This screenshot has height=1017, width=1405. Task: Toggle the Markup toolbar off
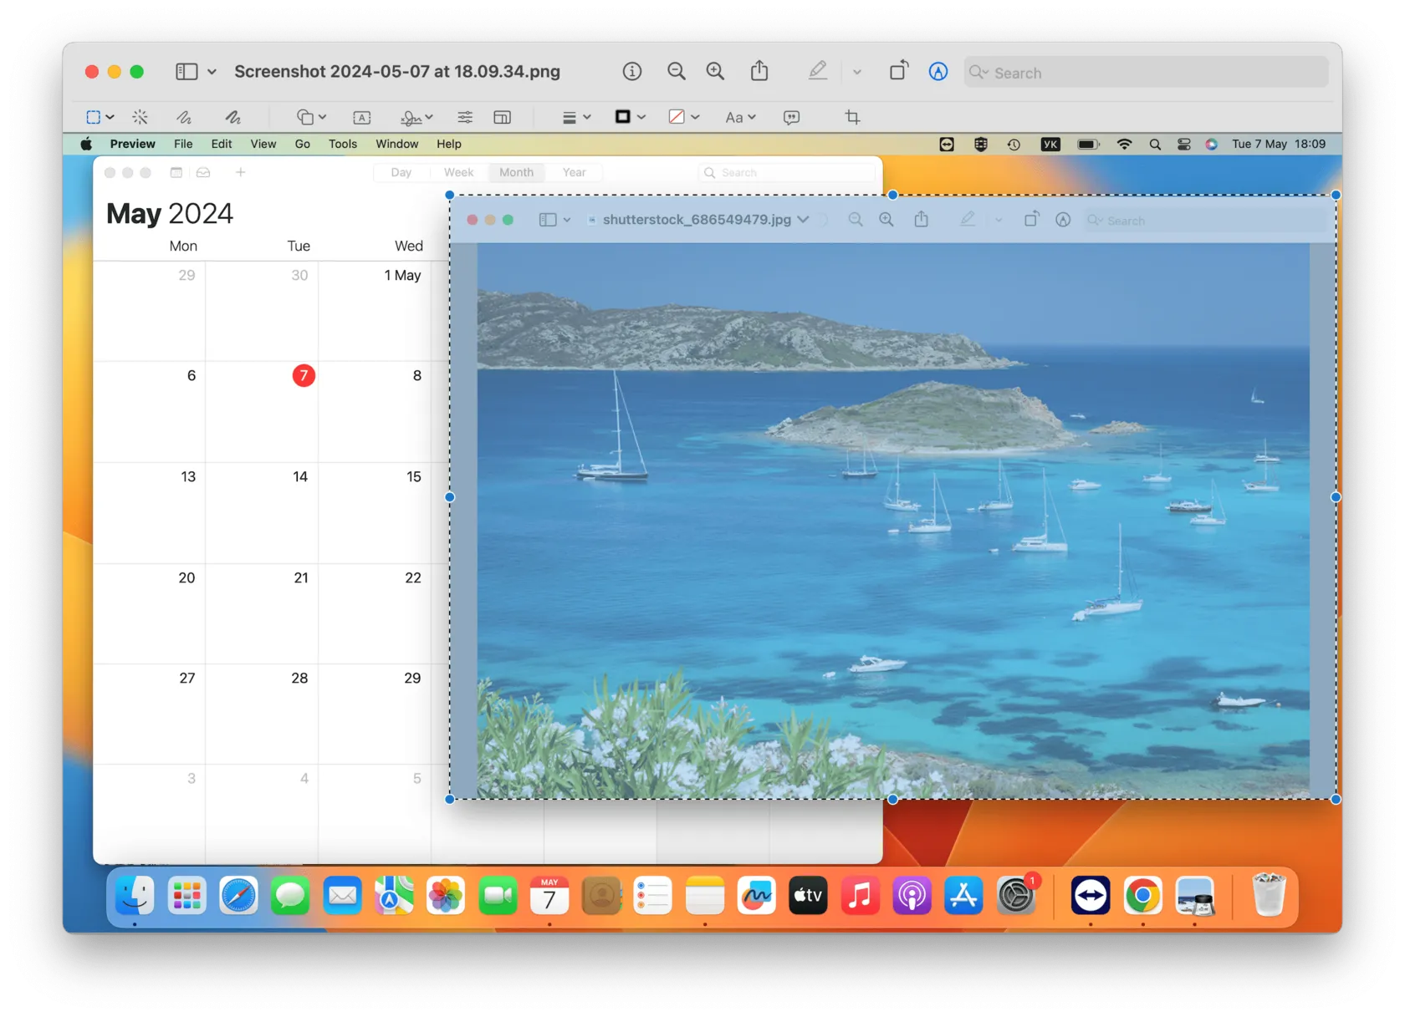[x=938, y=71]
